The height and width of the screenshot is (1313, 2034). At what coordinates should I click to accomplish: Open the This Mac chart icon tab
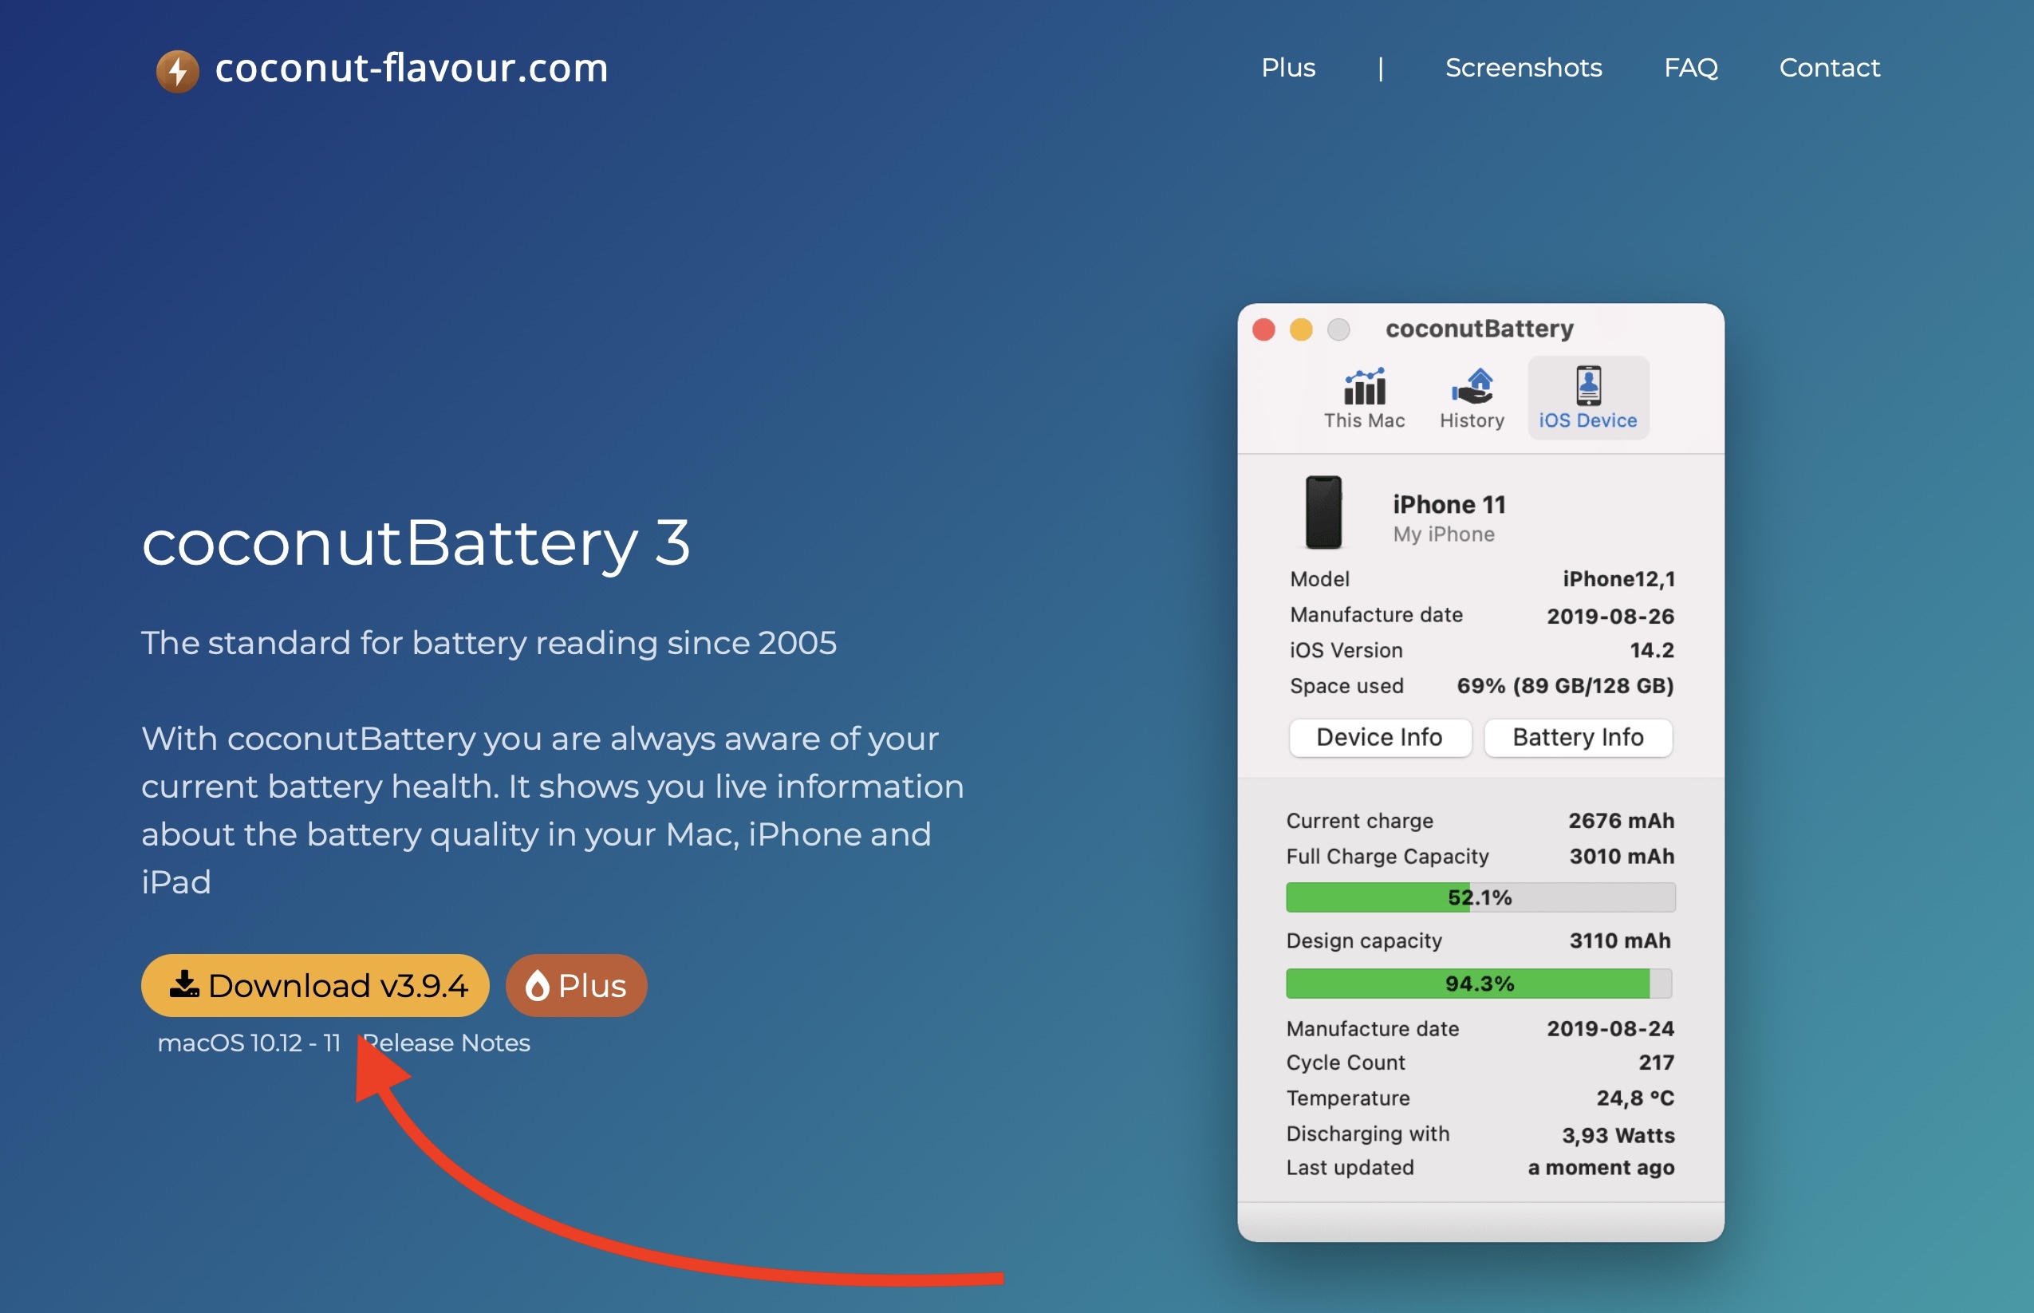coord(1364,387)
